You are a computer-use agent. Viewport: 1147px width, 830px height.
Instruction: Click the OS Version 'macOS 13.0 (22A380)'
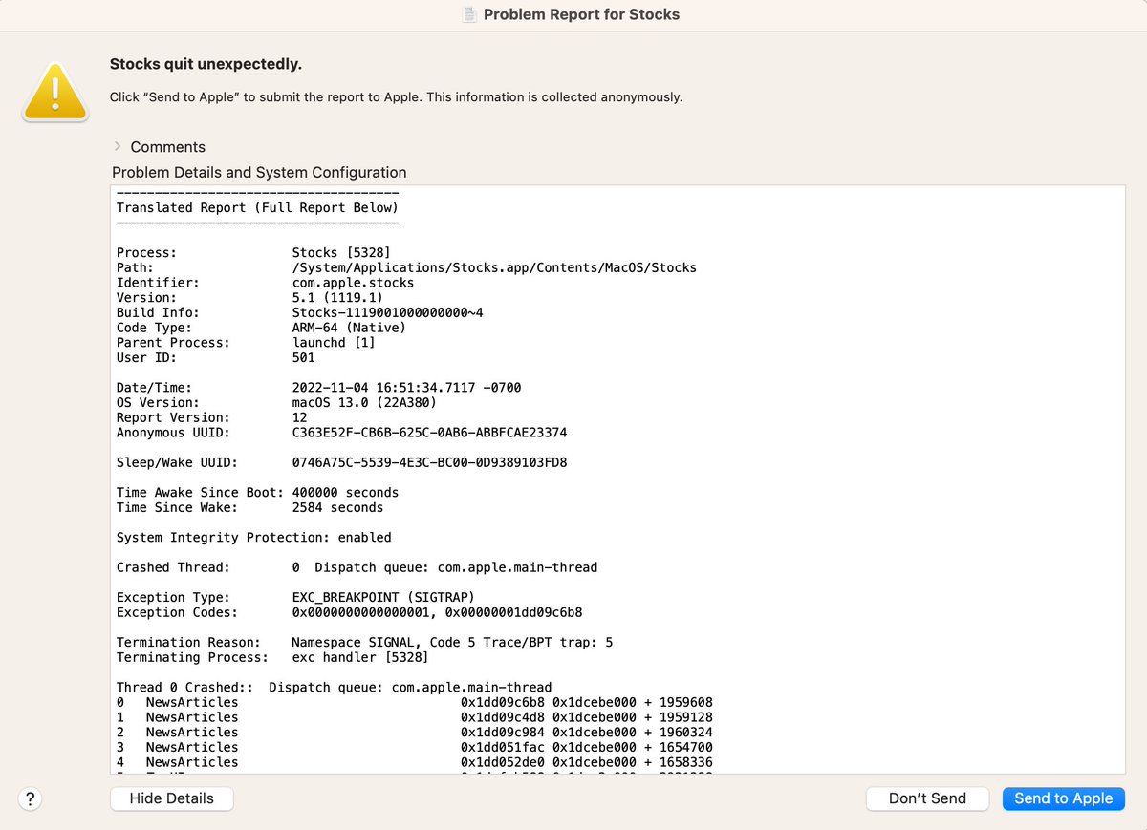click(364, 402)
